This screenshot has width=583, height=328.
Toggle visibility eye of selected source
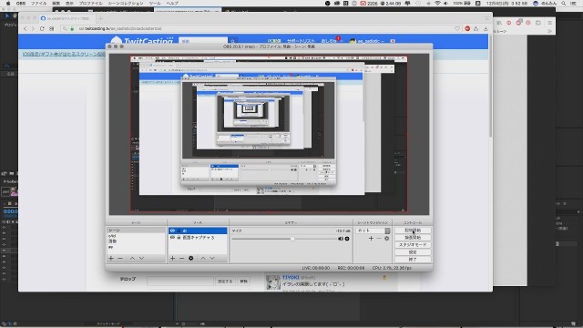point(172,231)
